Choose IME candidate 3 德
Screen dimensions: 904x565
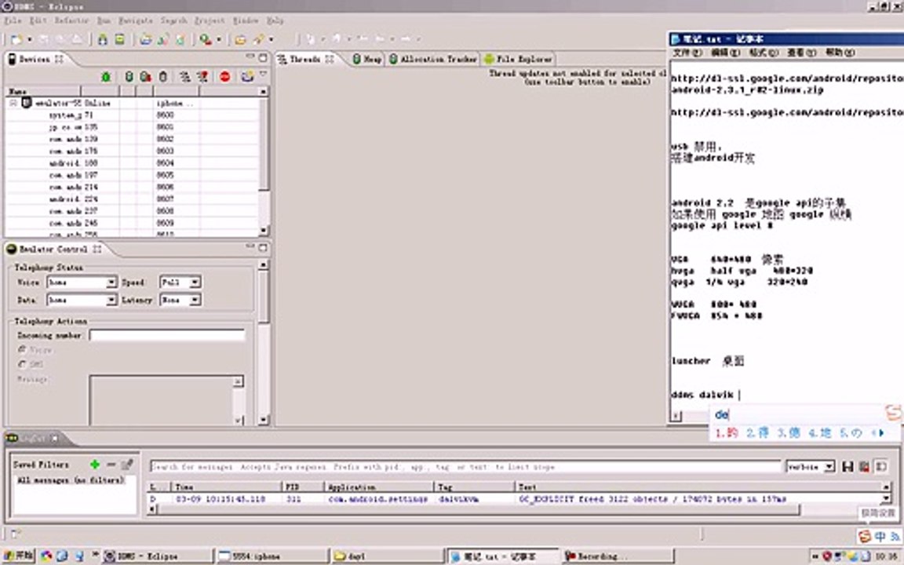coord(788,433)
